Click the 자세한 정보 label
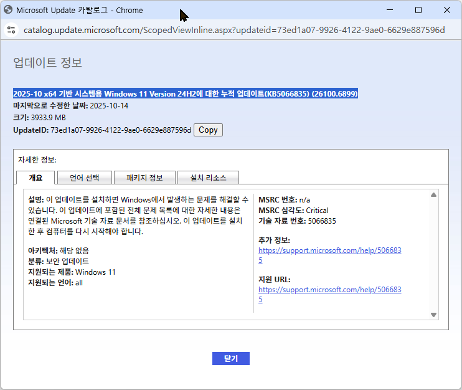This screenshot has height=390, width=462. (x=37, y=159)
